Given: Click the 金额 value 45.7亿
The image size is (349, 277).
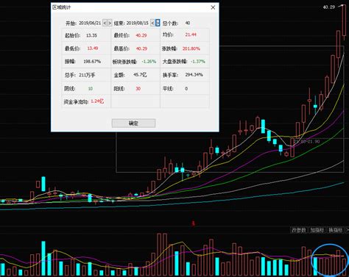Looking at the screenshot, I should pos(140,74).
